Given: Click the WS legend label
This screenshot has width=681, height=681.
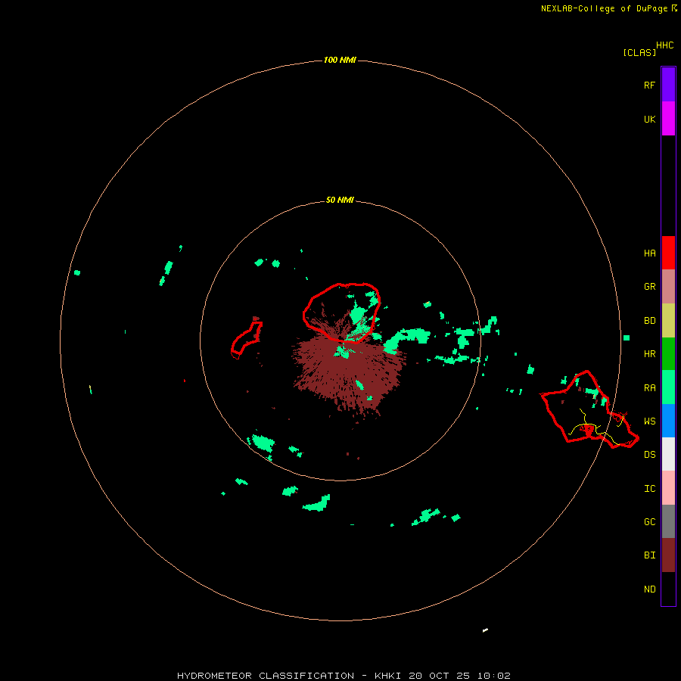Looking at the screenshot, I should (649, 421).
